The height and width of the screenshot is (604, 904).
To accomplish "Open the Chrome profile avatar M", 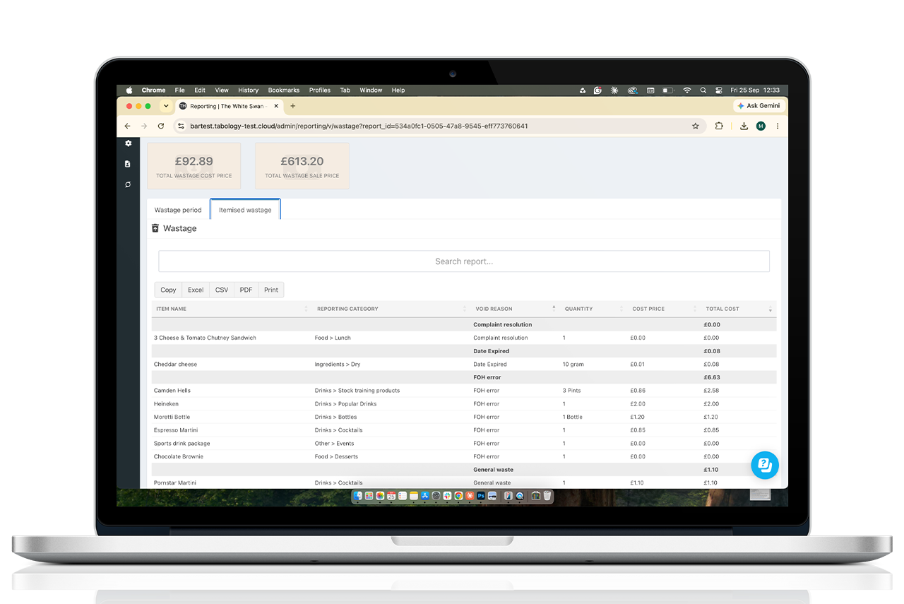I will [x=761, y=126].
